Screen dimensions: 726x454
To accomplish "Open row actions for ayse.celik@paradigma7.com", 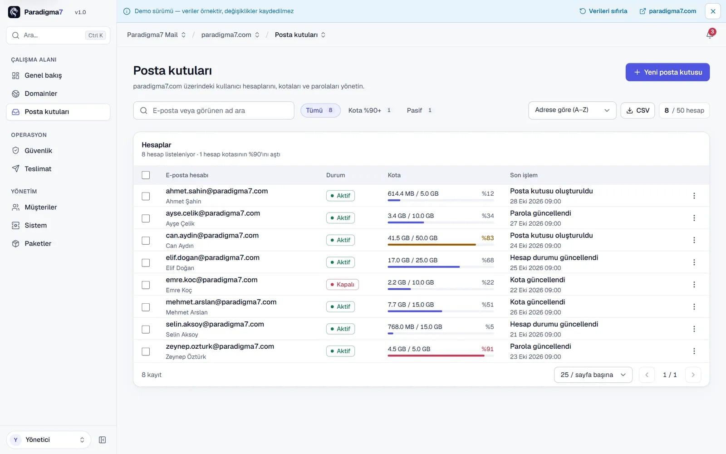I will pos(694,218).
